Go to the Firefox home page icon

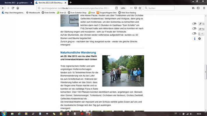[x=18, y=8]
